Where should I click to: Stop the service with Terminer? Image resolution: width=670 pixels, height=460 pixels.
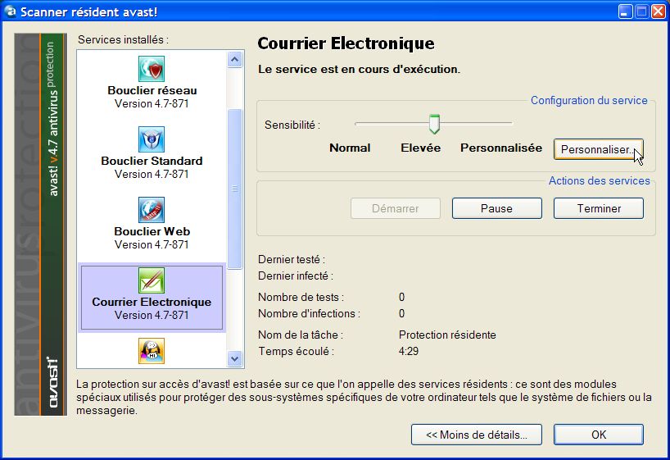coord(598,208)
